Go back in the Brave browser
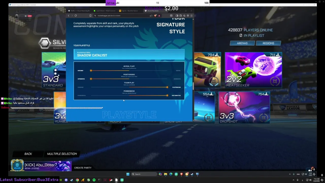This screenshot has width=325, height=183. (x=69, y=16)
